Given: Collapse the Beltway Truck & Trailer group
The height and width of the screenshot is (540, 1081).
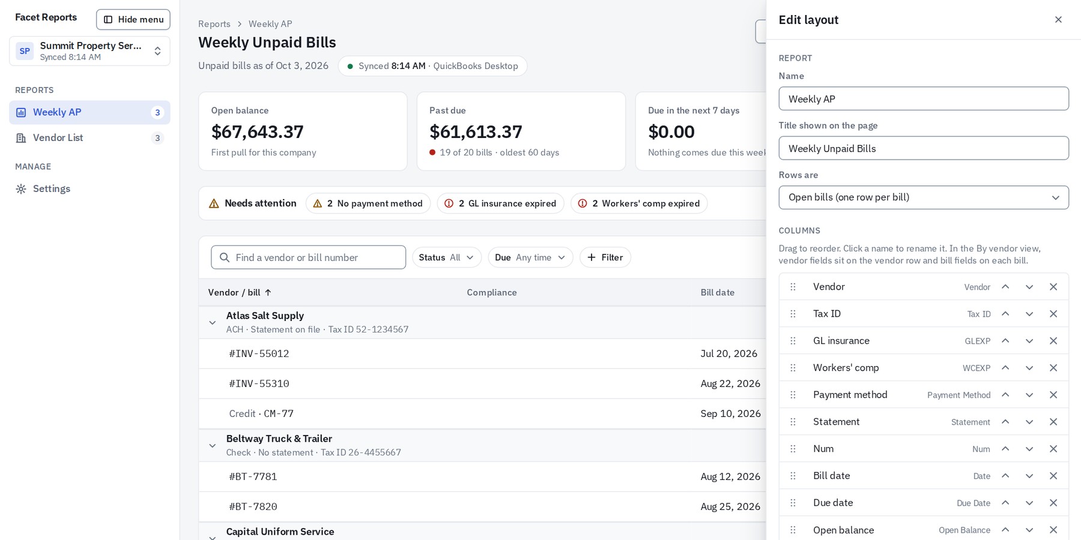Looking at the screenshot, I should 213,446.
